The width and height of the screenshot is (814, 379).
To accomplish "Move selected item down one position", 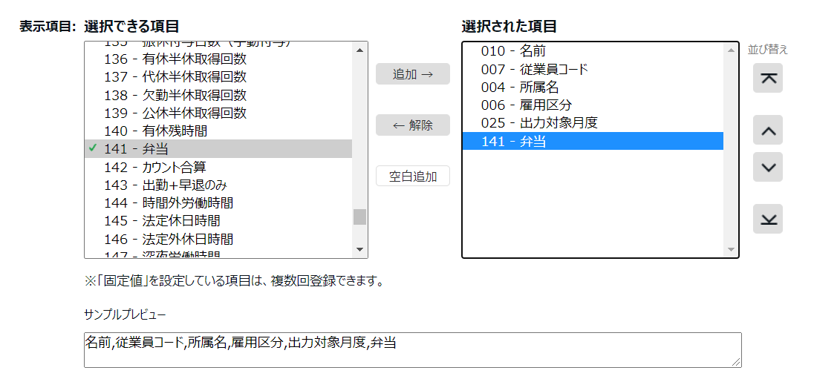I will 768,168.
